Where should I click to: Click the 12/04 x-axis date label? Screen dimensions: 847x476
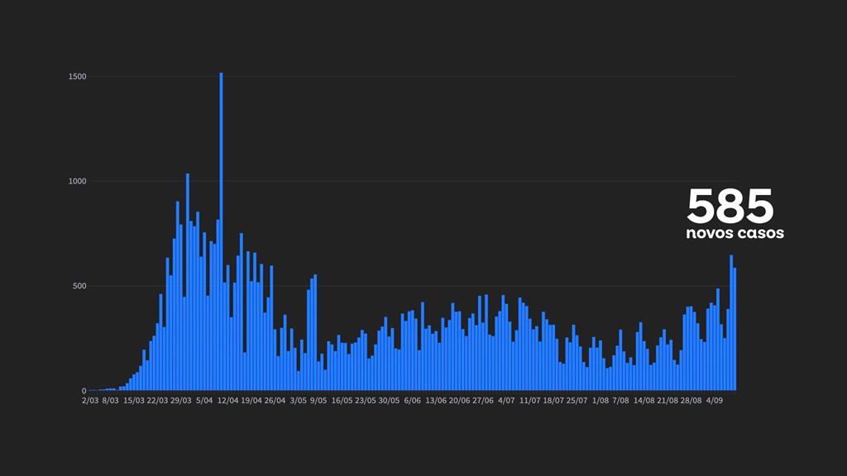tap(228, 401)
